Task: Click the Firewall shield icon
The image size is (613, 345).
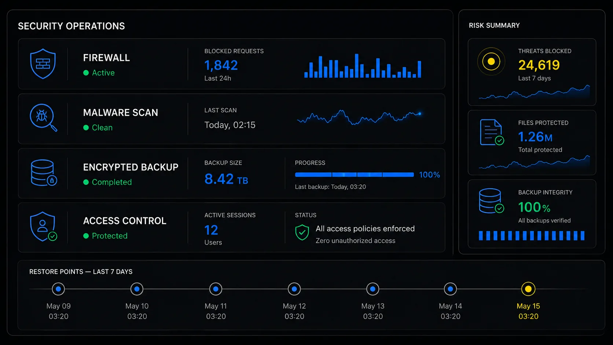Action: pyautogui.click(x=43, y=64)
